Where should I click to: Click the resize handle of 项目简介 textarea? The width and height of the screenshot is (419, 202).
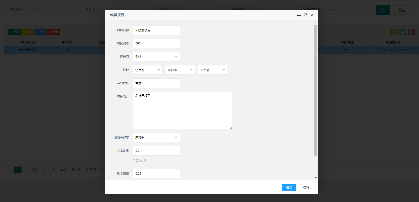click(231, 128)
